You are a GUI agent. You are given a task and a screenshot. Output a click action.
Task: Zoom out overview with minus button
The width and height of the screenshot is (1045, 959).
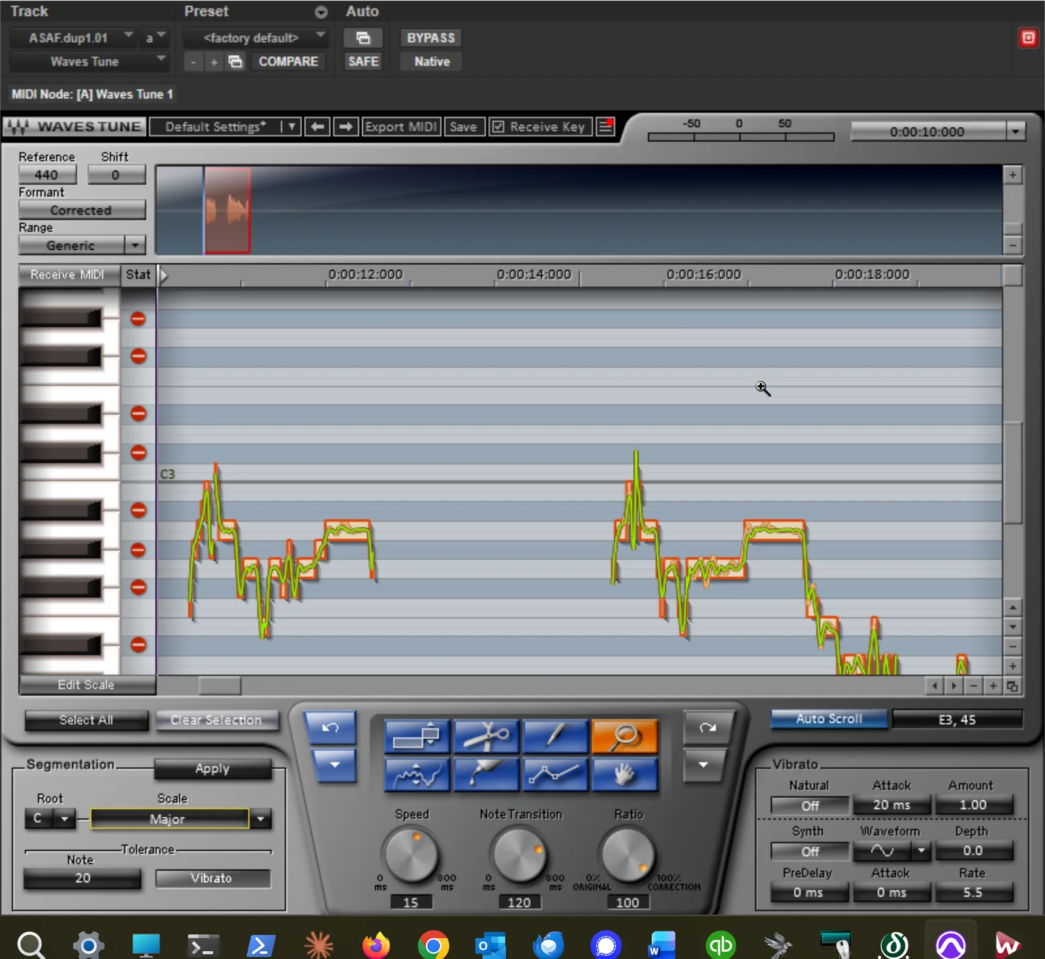tap(1012, 246)
